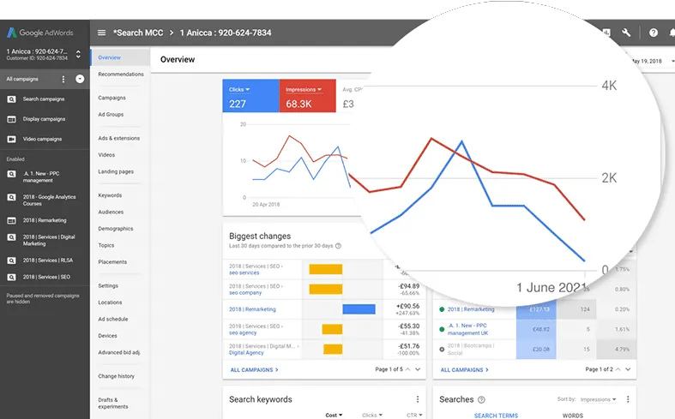675x419 pixels.
Task: Open the Landing pages section
Action: pos(116,171)
